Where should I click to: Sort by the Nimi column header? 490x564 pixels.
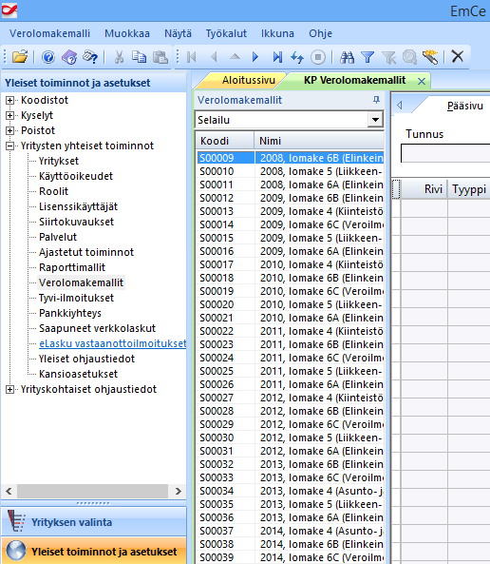[x=319, y=141]
